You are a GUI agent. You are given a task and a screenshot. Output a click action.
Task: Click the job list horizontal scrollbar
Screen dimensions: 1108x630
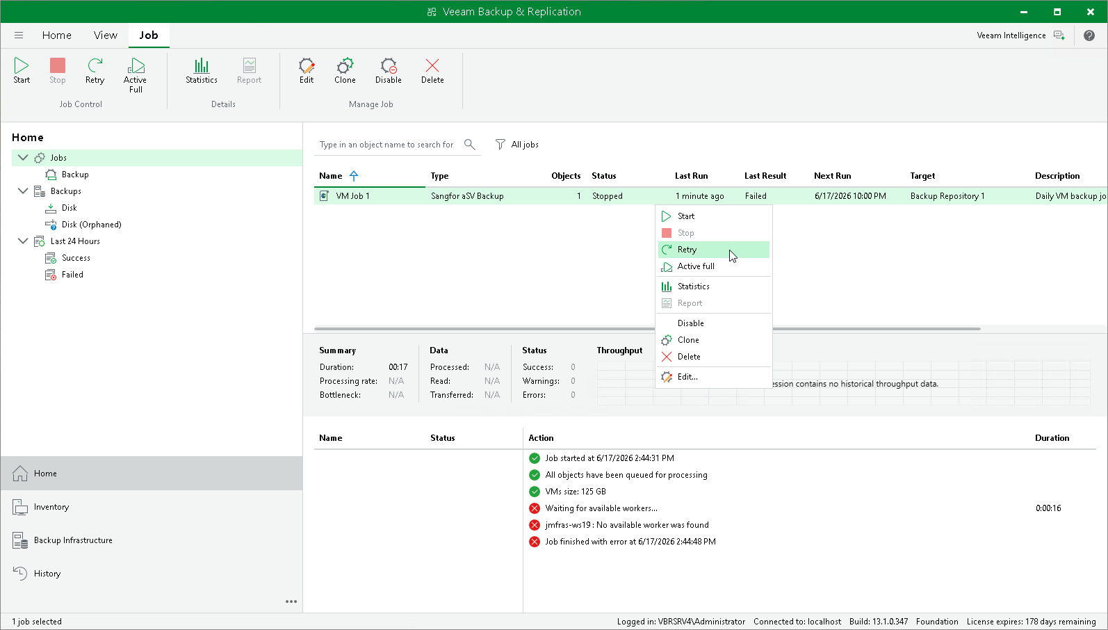click(x=647, y=328)
